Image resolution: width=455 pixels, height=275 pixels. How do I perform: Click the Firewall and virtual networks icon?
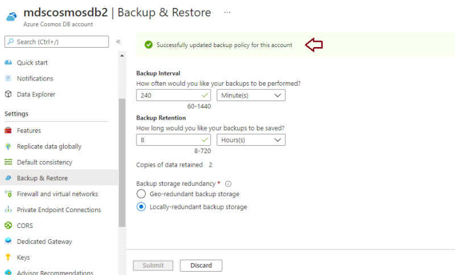pyautogui.click(x=8, y=194)
